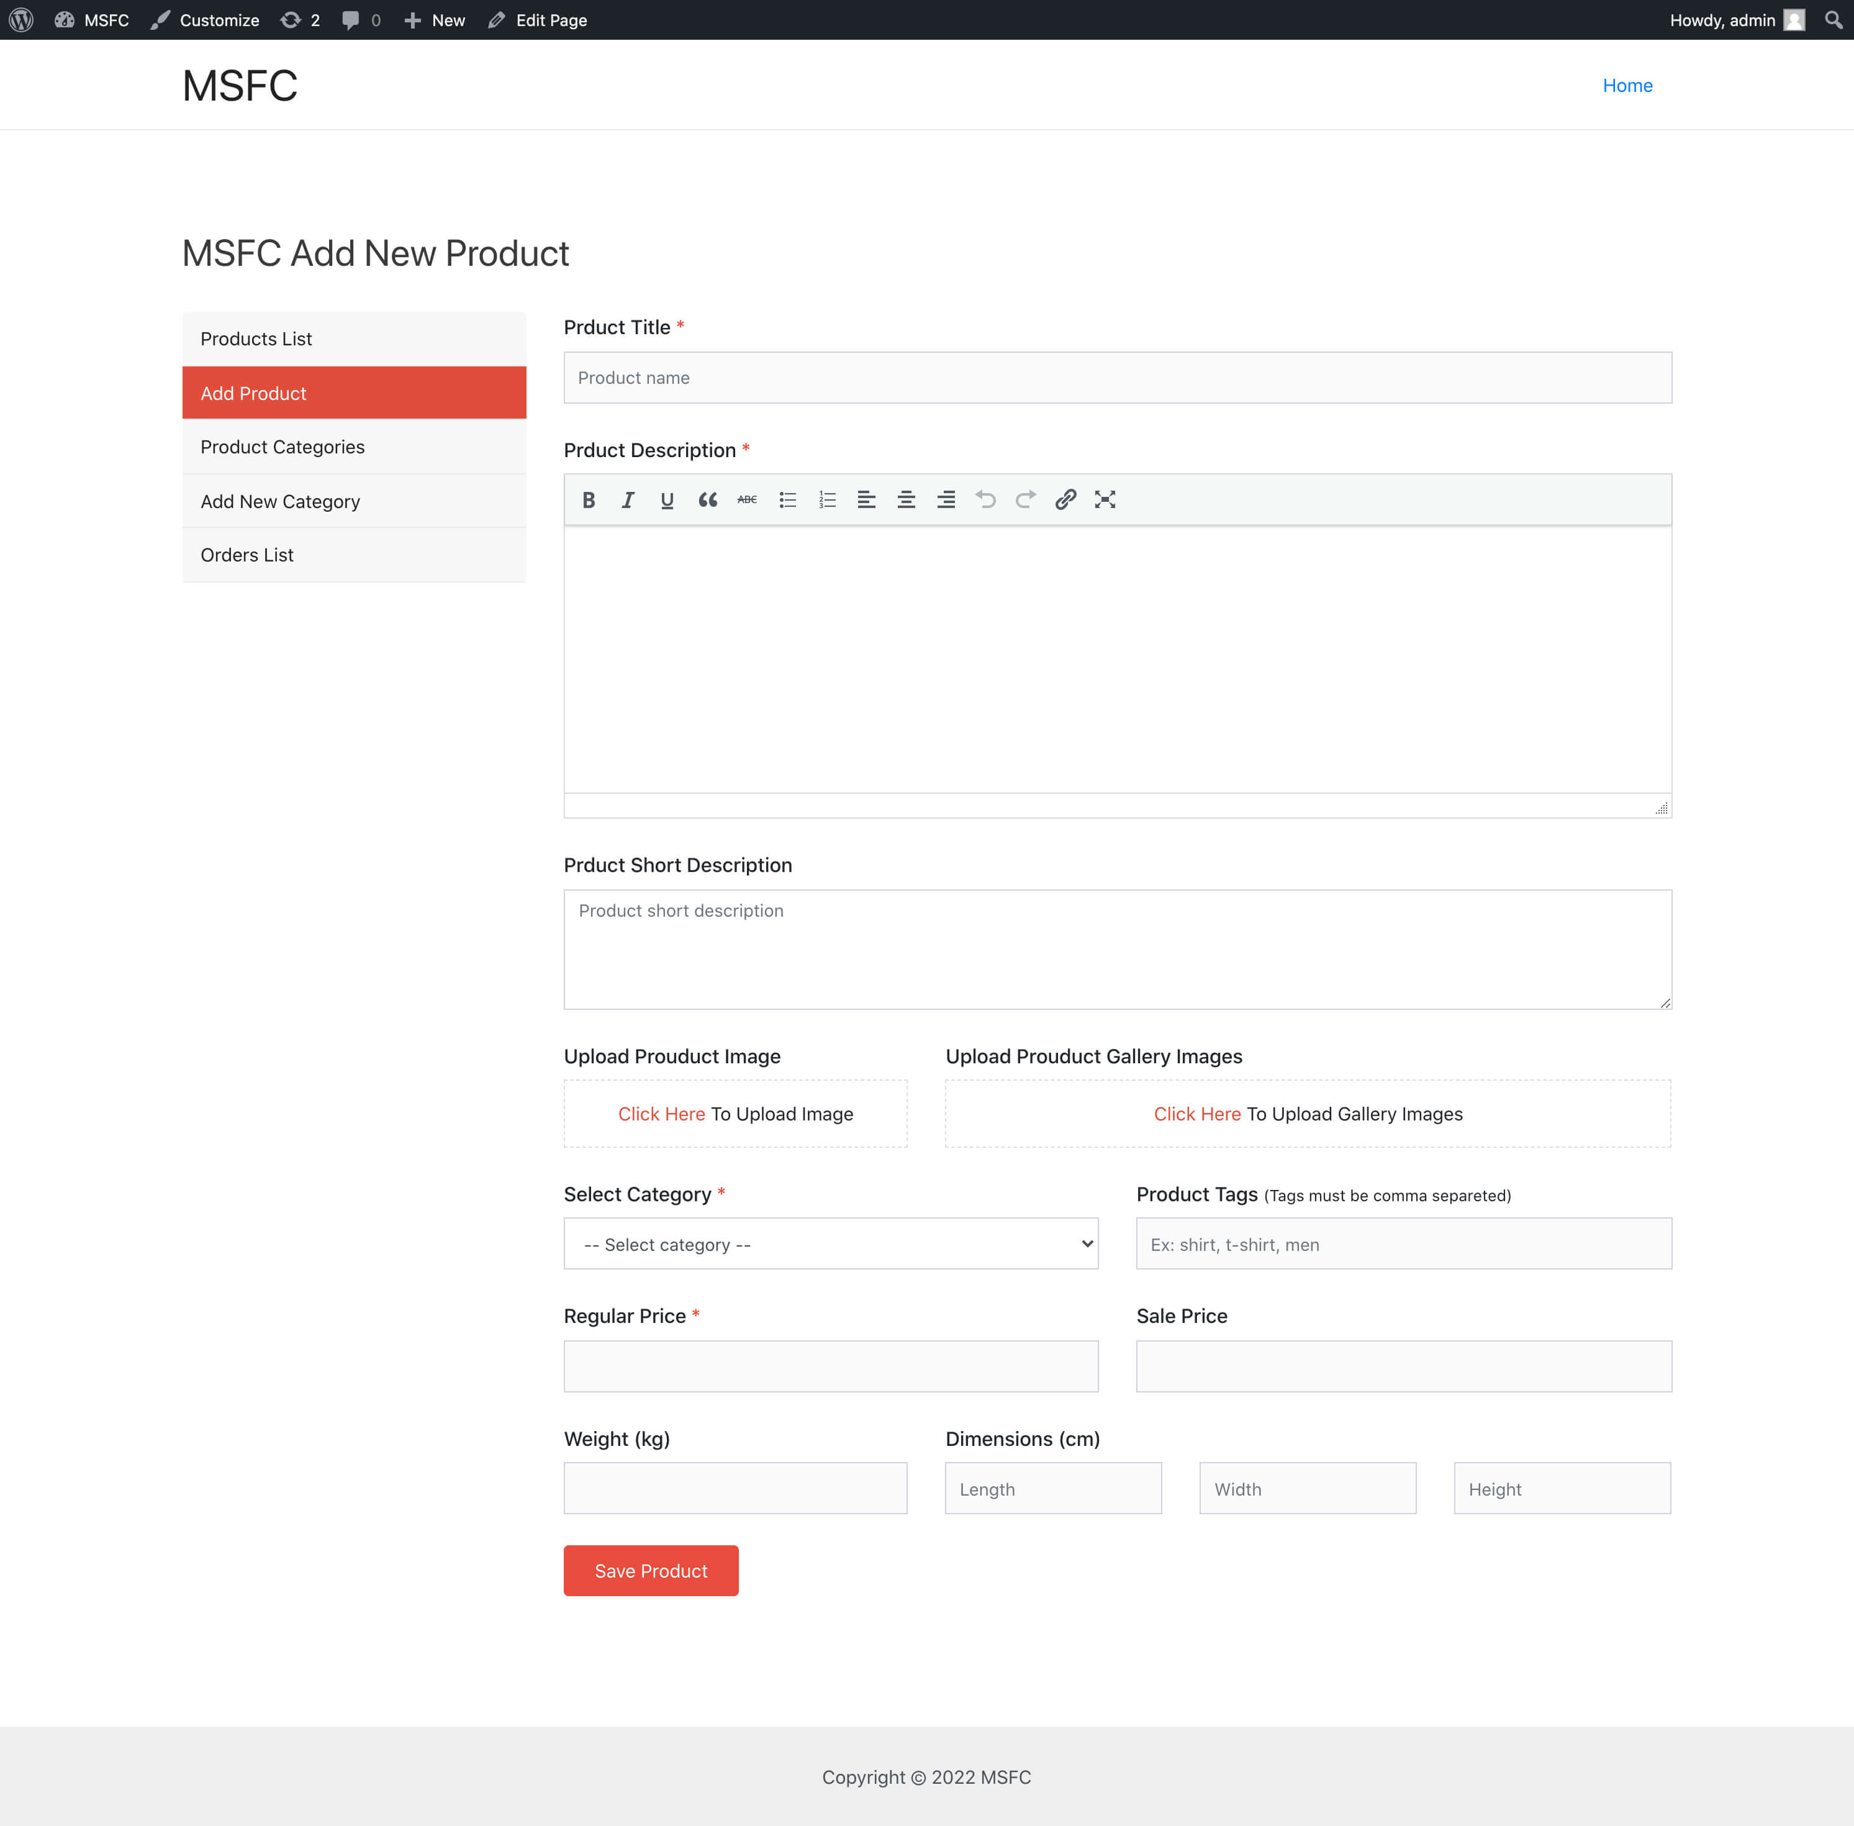Toggle fullscreen mode in the editor
The image size is (1854, 1826).
click(1105, 499)
